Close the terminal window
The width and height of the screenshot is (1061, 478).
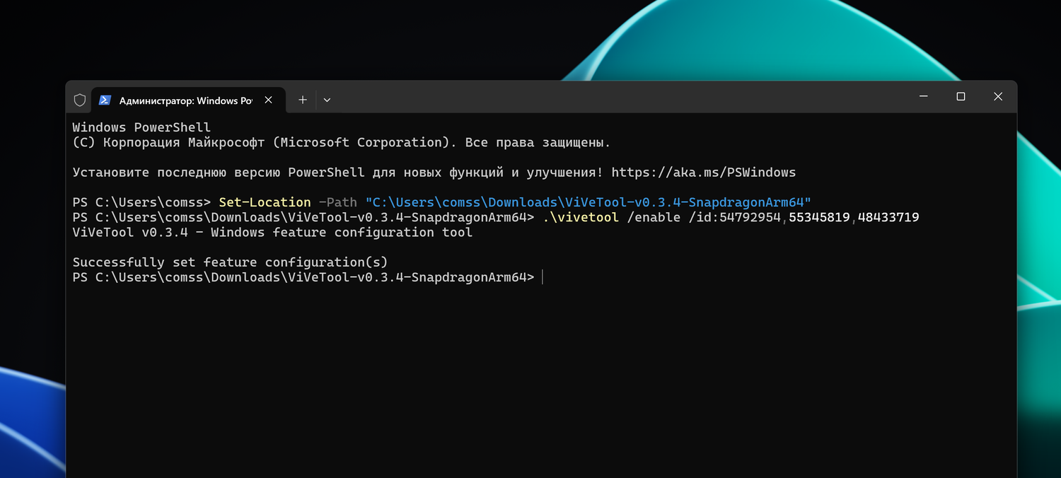coord(998,97)
